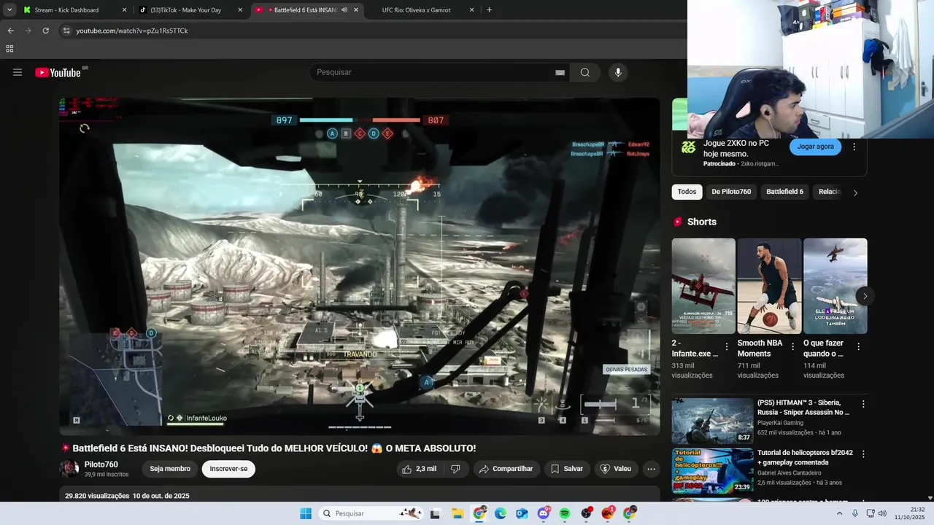This screenshot has width=934, height=525.
Task: Open the Smooth NBA Moments Short thumbnail
Action: [769, 286]
